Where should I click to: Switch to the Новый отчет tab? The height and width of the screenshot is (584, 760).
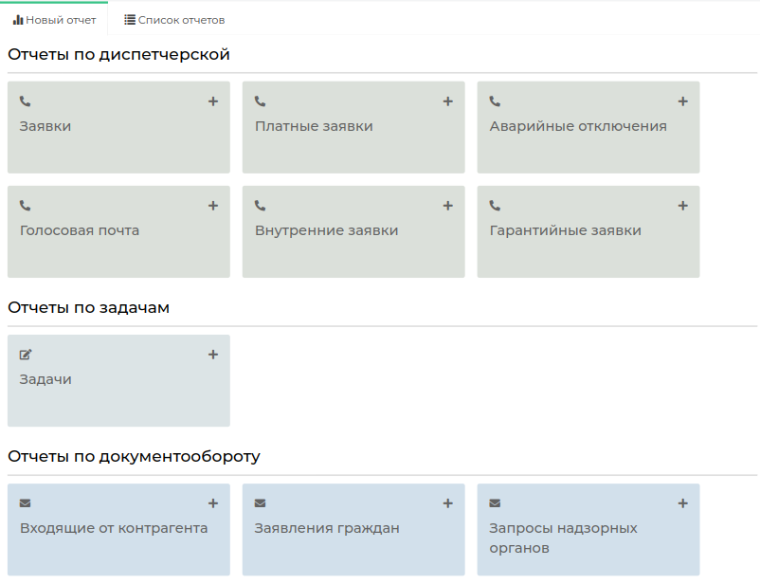click(x=54, y=20)
